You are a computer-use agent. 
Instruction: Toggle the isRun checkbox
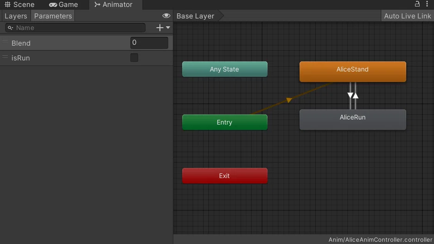point(134,58)
